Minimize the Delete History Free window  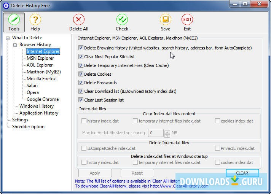(x=234, y=4)
